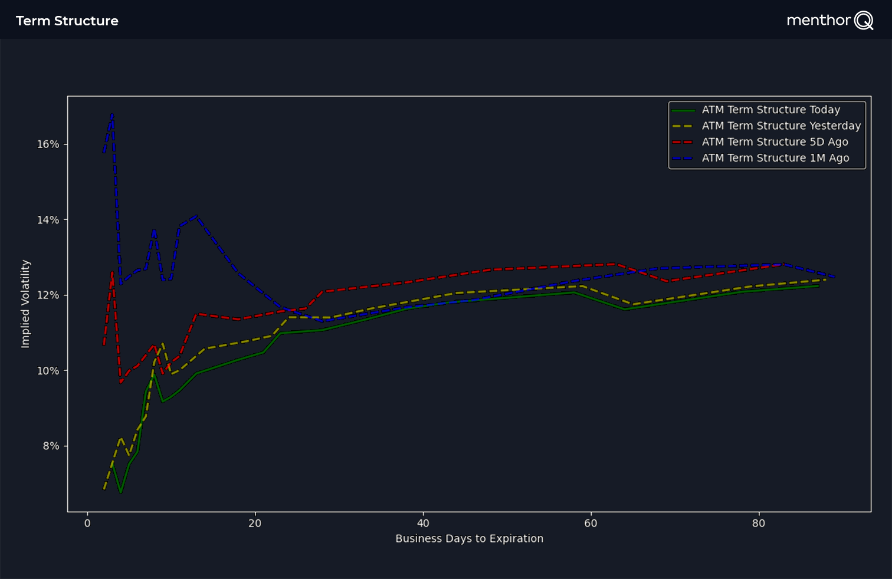Image resolution: width=892 pixels, height=579 pixels.
Task: Click the Business Days to Expiration axis label
Action: (469, 538)
